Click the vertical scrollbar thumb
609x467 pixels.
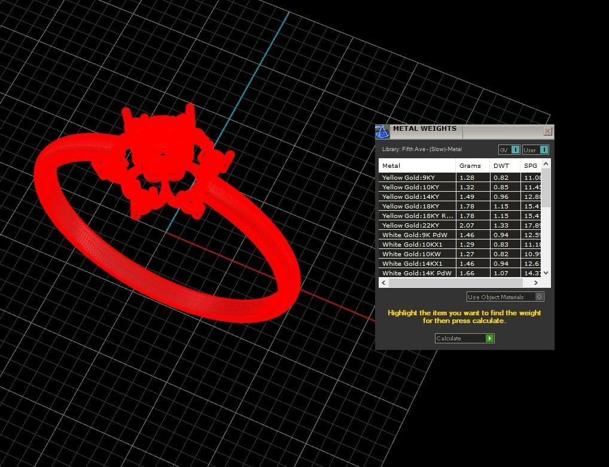coord(546,188)
